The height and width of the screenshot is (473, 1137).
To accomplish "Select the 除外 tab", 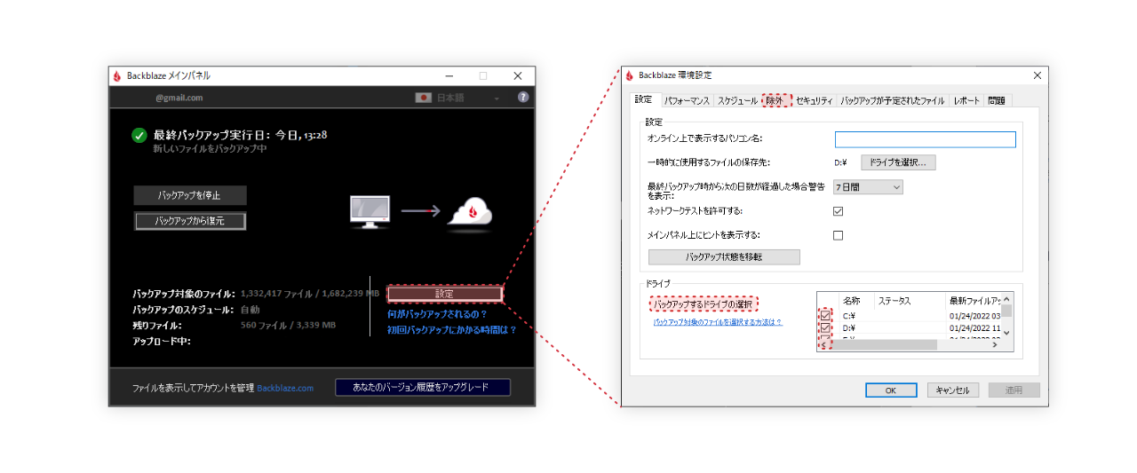I will tap(776, 101).
